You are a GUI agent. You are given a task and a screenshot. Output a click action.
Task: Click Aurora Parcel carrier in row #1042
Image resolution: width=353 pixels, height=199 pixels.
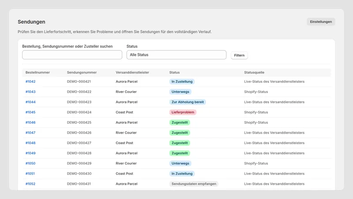127,81
